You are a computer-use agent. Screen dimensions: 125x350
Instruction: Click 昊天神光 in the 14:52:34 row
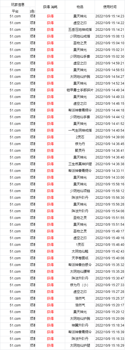pos(80,83)
